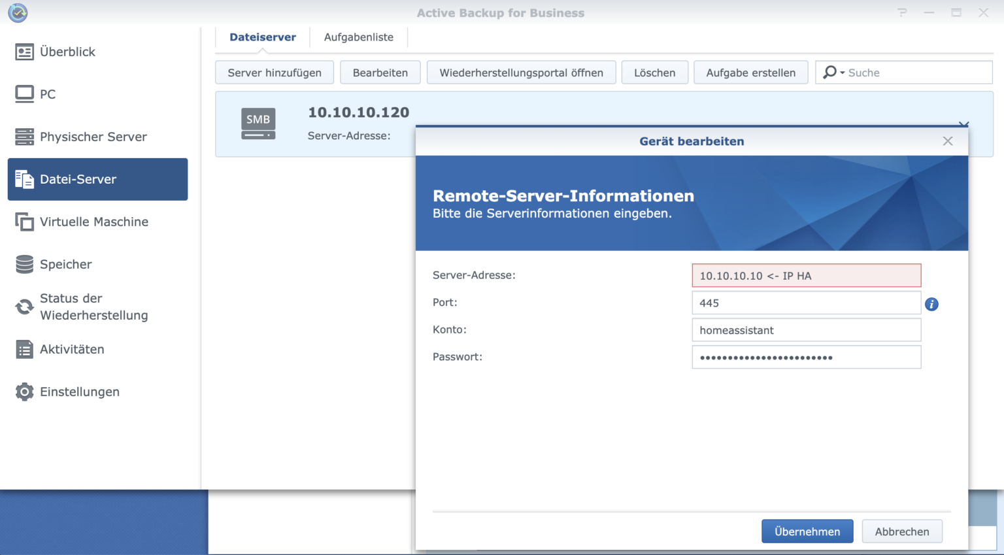Open the Aktivitäten log
Viewport: 1004px width, 555px height.
point(72,349)
